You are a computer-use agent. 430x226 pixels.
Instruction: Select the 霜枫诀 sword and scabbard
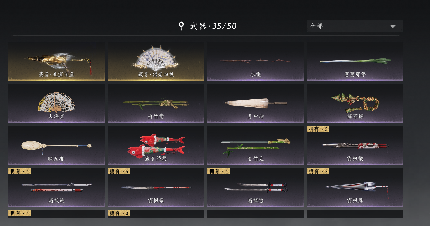point(57,188)
